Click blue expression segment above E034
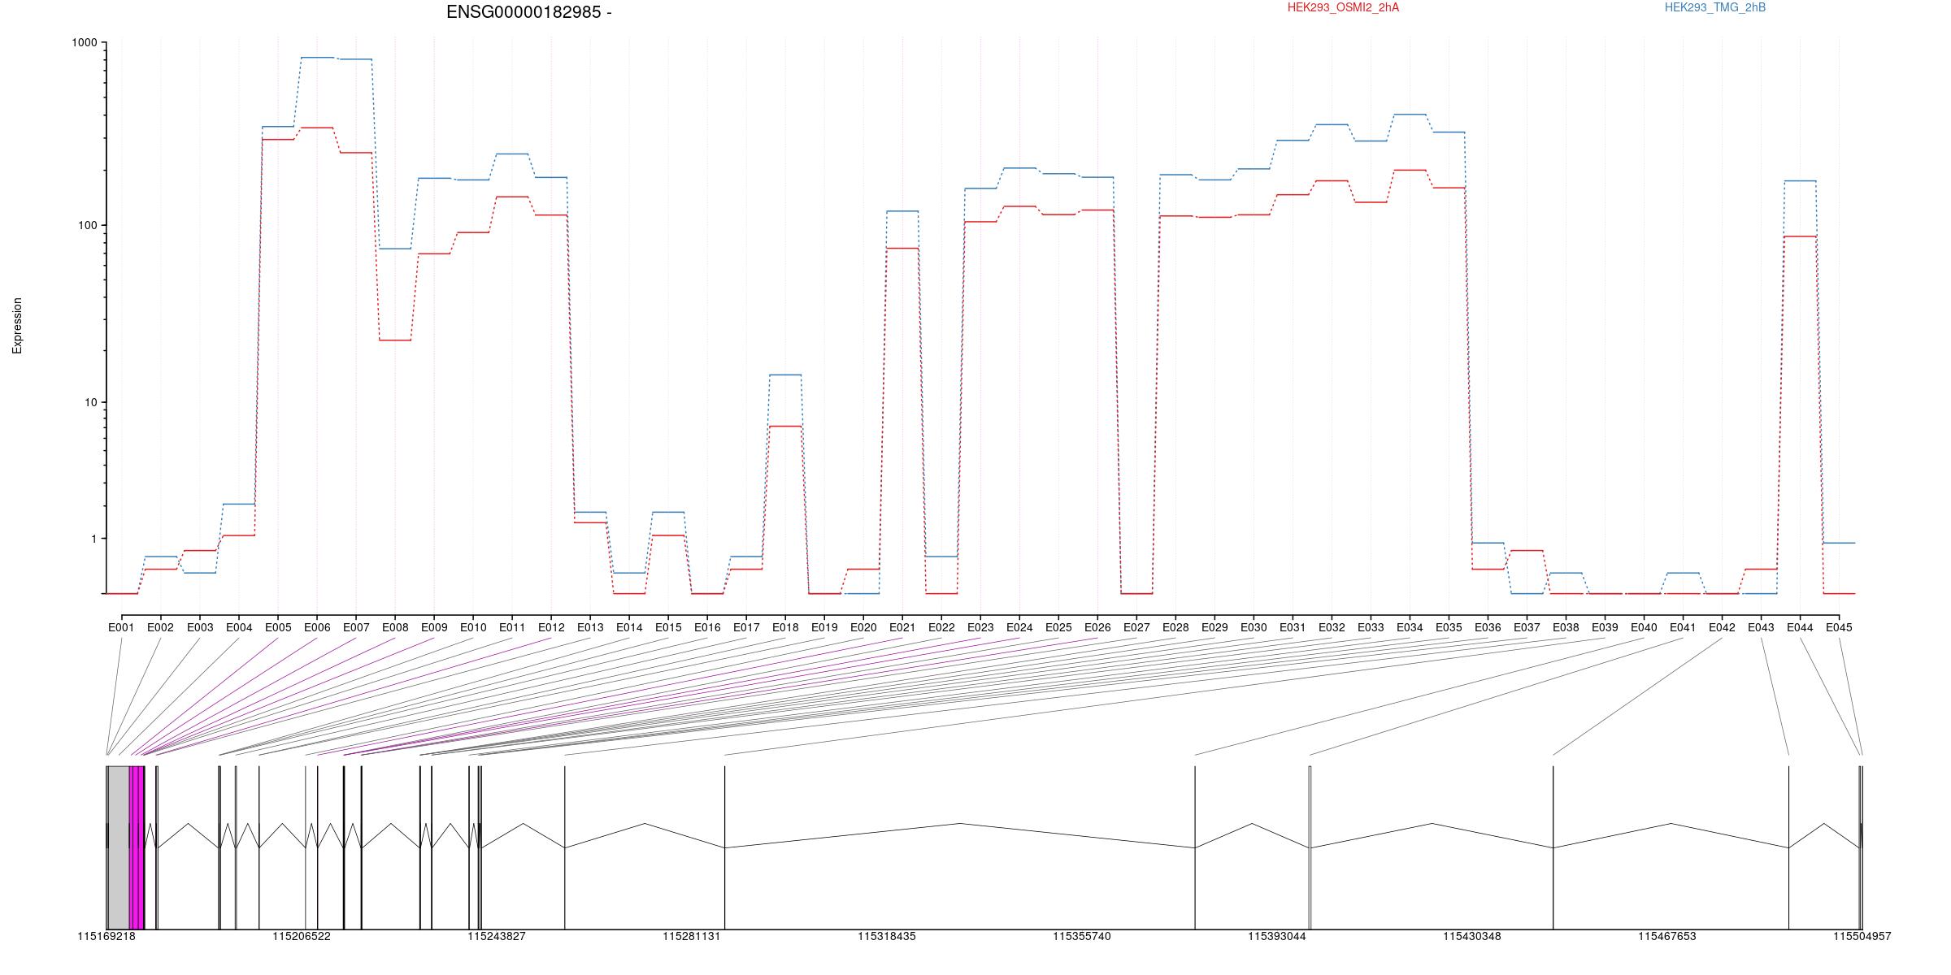Viewport: 1951px width, 975px height. pos(1410,115)
